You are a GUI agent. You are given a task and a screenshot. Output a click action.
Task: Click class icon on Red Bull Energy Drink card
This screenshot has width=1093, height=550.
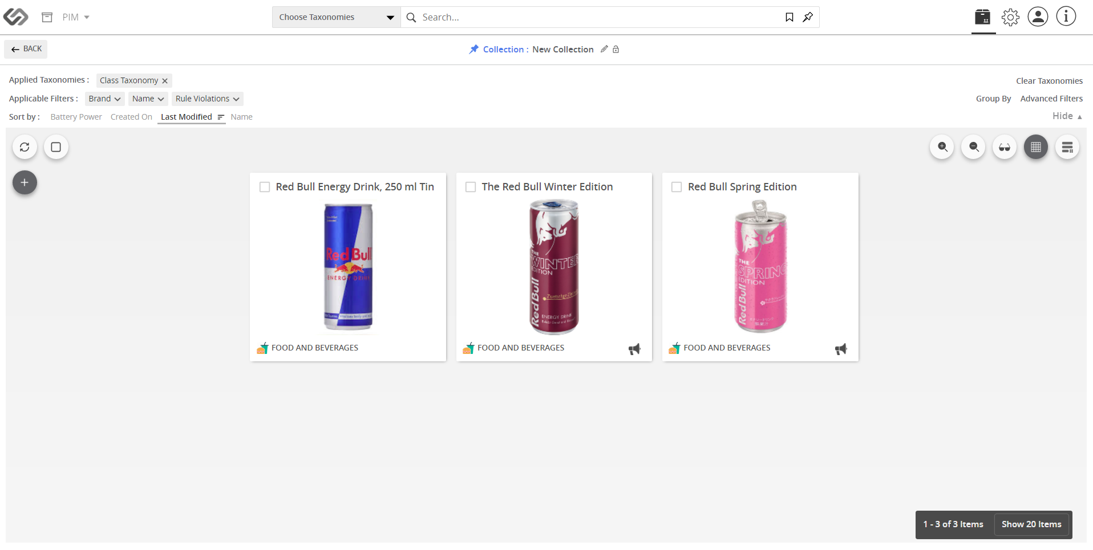point(262,348)
